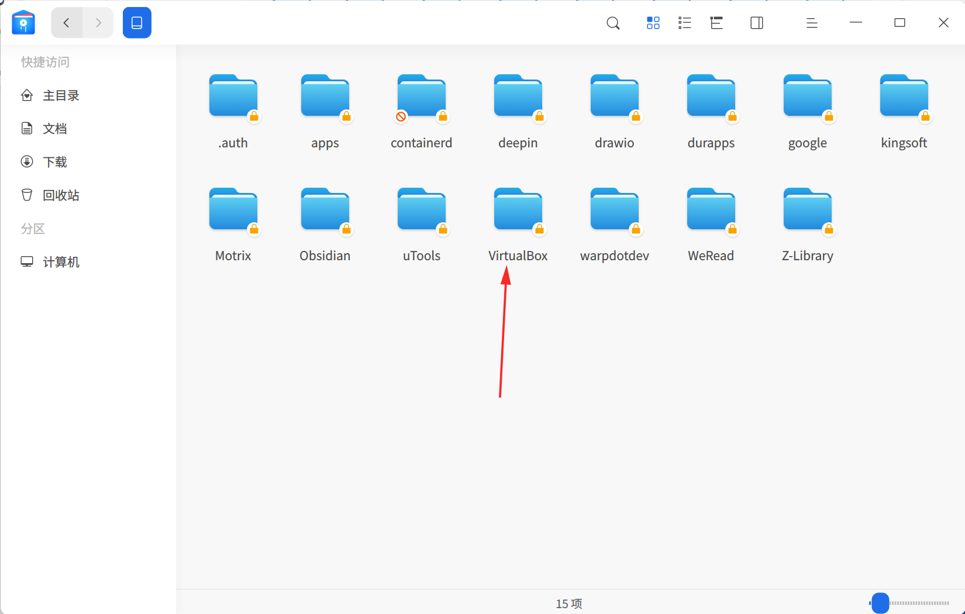Open the .auth folder
The image size is (965, 614).
tap(233, 96)
